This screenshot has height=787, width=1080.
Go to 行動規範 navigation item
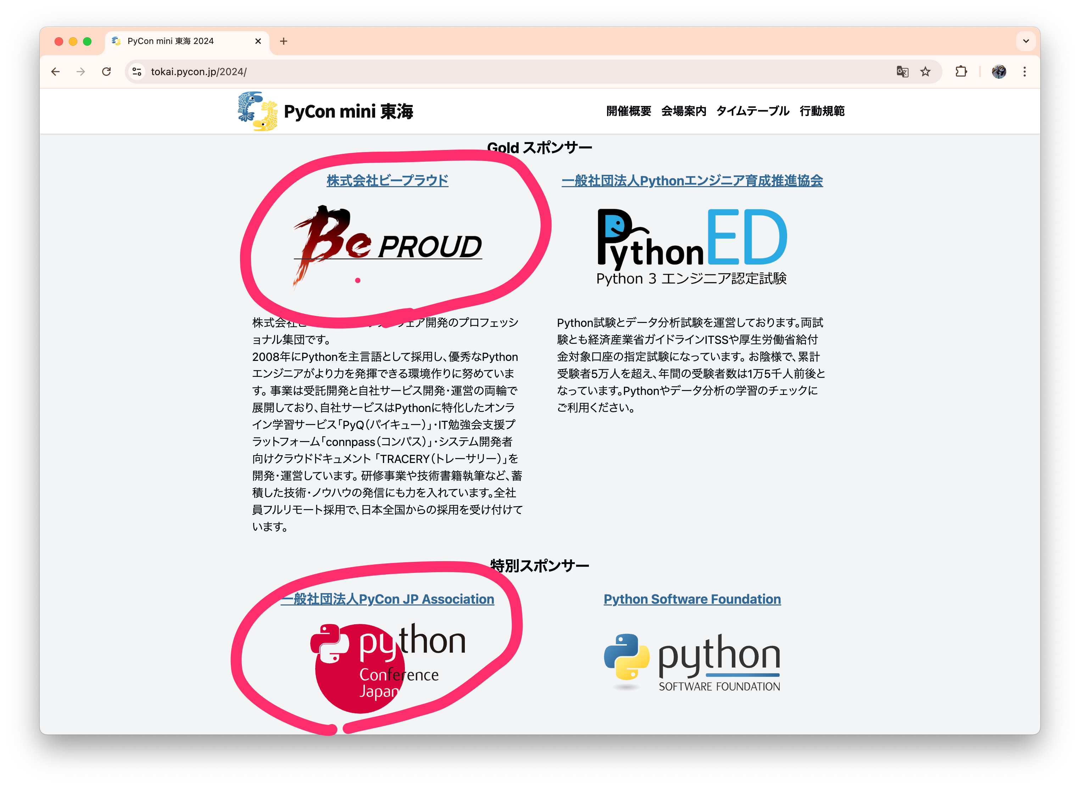click(822, 111)
